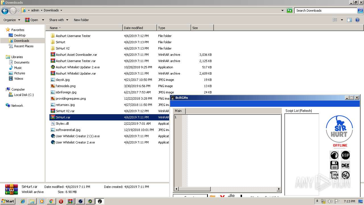Click the SirHurt cat taskbar button

click(100, 201)
